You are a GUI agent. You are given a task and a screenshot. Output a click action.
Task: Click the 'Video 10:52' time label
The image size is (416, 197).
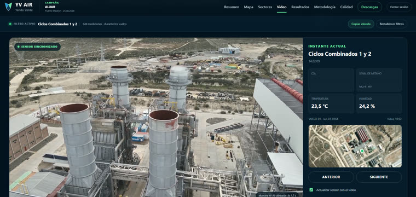click(x=395, y=119)
